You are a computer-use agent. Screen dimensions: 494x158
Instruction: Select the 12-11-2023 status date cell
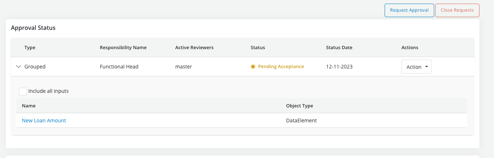click(x=339, y=67)
